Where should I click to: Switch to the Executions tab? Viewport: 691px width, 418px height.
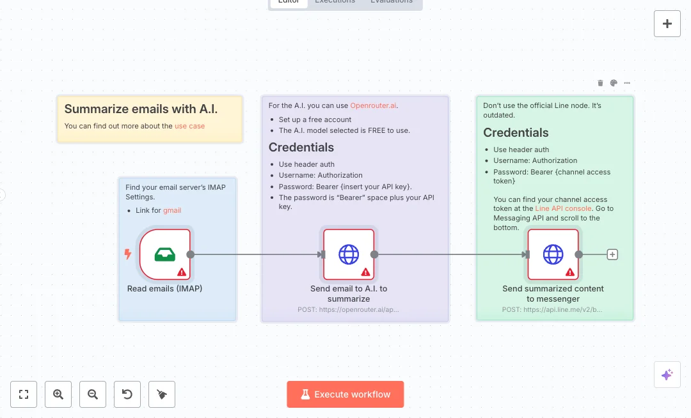pos(335,2)
